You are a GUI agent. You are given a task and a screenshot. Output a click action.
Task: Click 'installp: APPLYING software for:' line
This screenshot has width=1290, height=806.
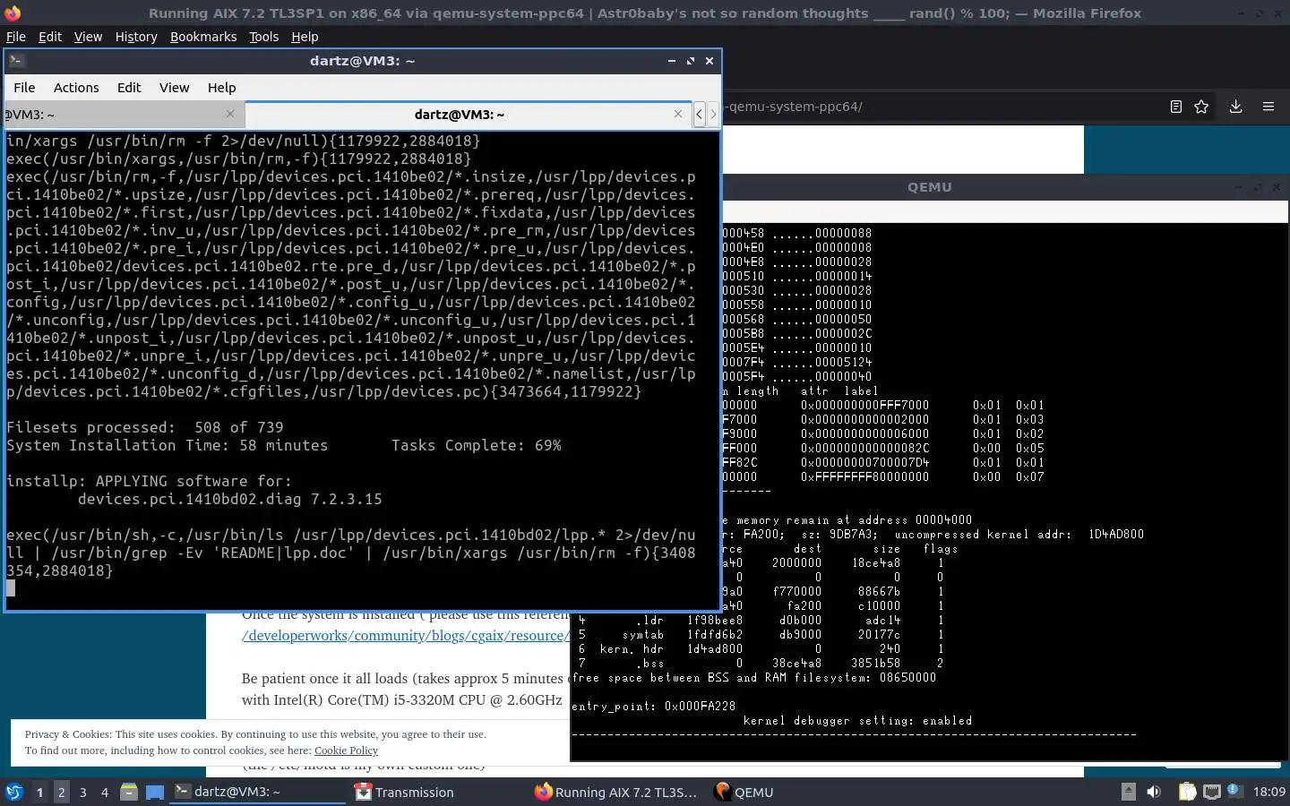coord(149,481)
